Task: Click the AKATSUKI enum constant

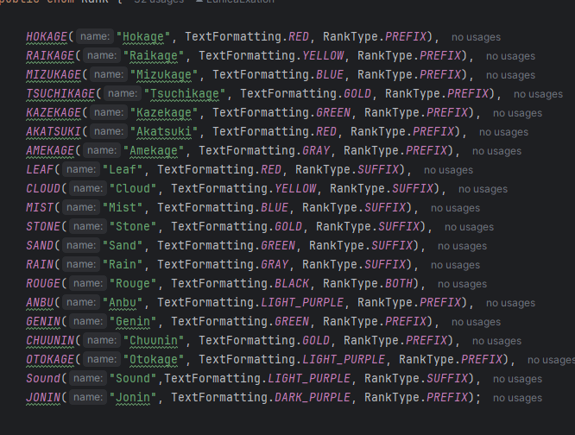Action: coord(55,131)
